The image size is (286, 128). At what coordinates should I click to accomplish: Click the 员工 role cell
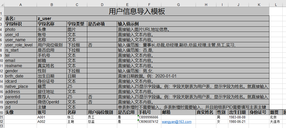pos(102,117)
